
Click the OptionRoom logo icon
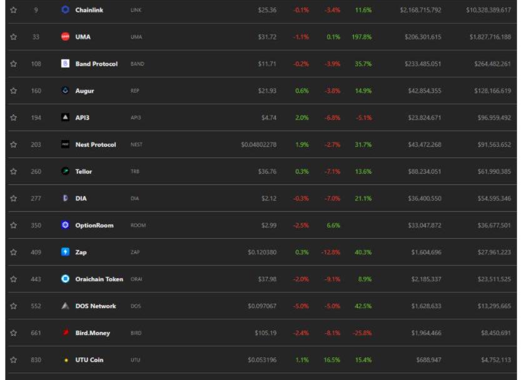click(66, 225)
